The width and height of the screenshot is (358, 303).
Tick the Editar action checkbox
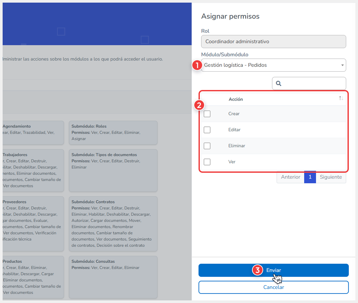[x=207, y=130]
